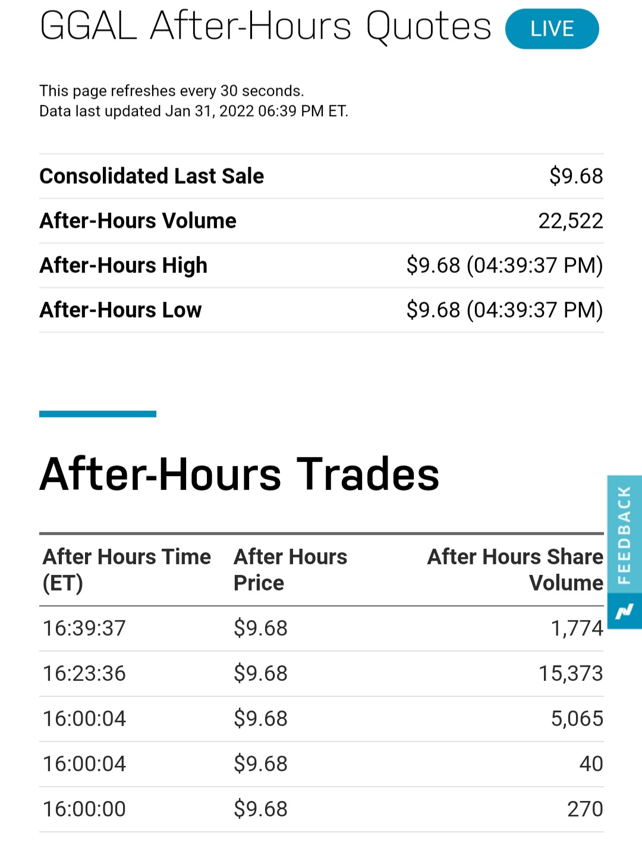Click the GGAL After-Hours Quotes heading
This screenshot has height=864, width=642.
(x=266, y=27)
